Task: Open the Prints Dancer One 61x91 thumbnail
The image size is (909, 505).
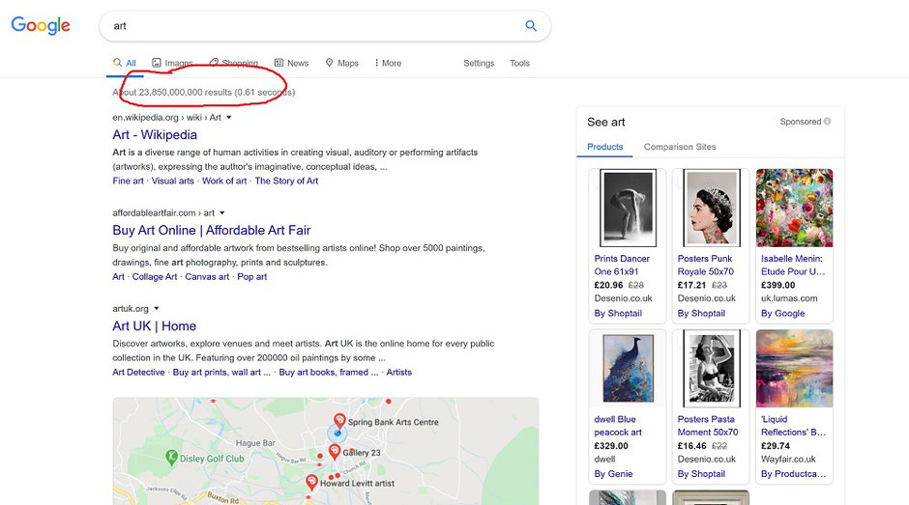Action: click(x=628, y=208)
